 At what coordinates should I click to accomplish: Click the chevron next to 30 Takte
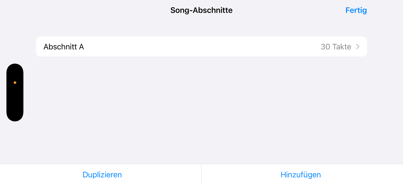pyautogui.click(x=358, y=47)
